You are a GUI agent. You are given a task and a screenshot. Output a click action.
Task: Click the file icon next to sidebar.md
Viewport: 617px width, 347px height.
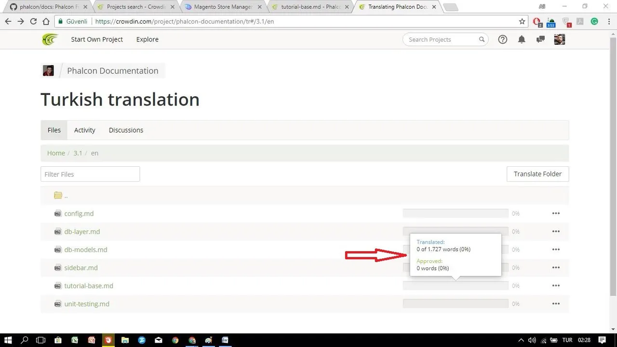tap(58, 268)
